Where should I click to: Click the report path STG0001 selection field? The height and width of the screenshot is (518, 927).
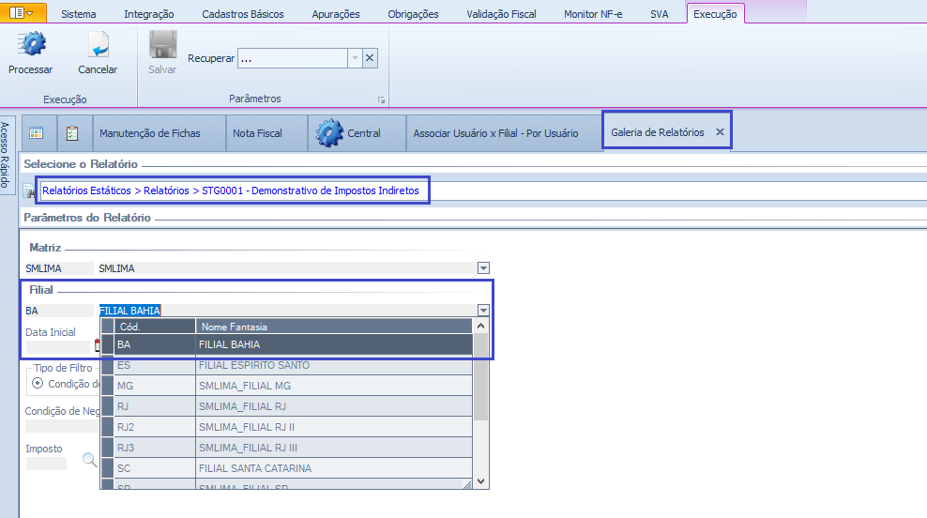(x=231, y=190)
